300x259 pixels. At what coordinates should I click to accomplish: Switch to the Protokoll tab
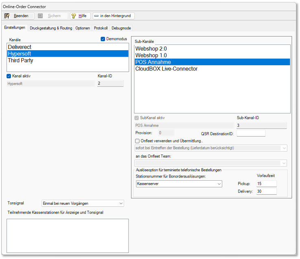(101, 28)
